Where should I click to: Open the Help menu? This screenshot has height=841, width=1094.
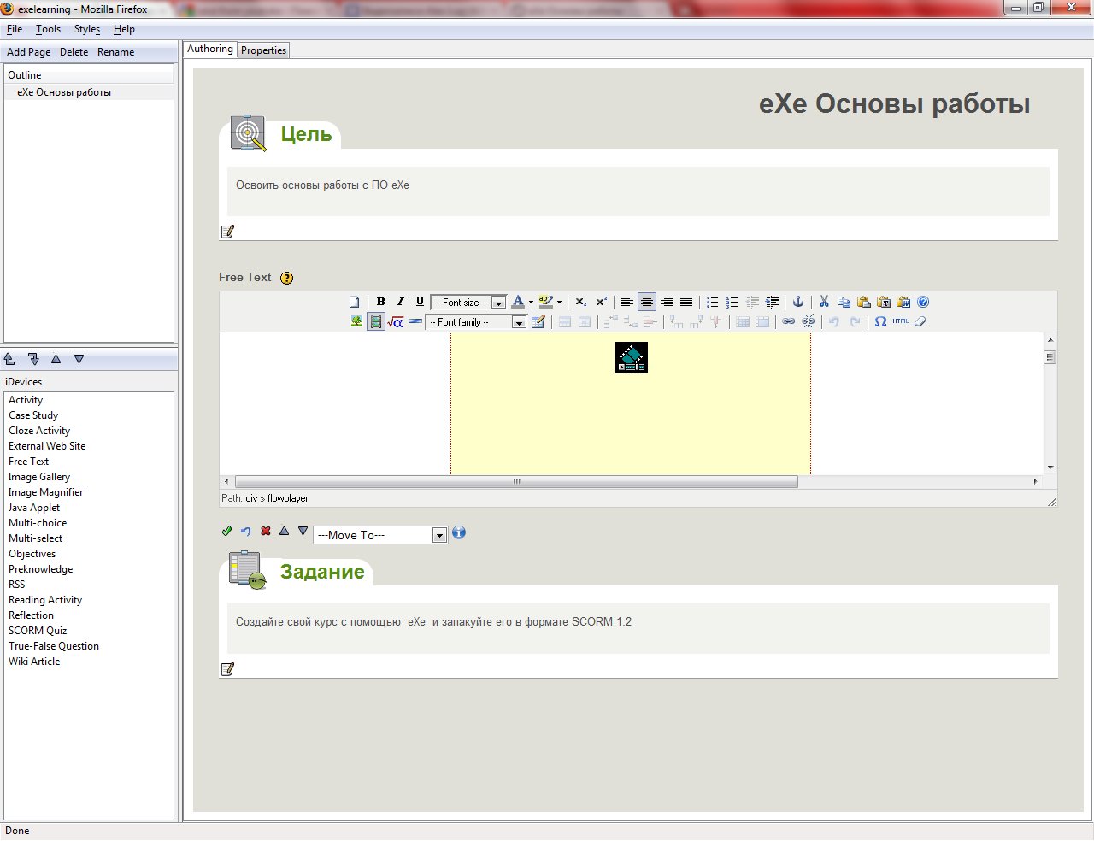[x=124, y=29]
